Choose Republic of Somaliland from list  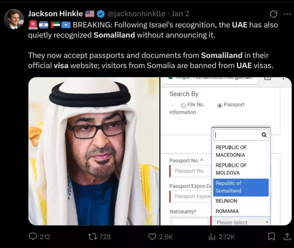(x=241, y=187)
